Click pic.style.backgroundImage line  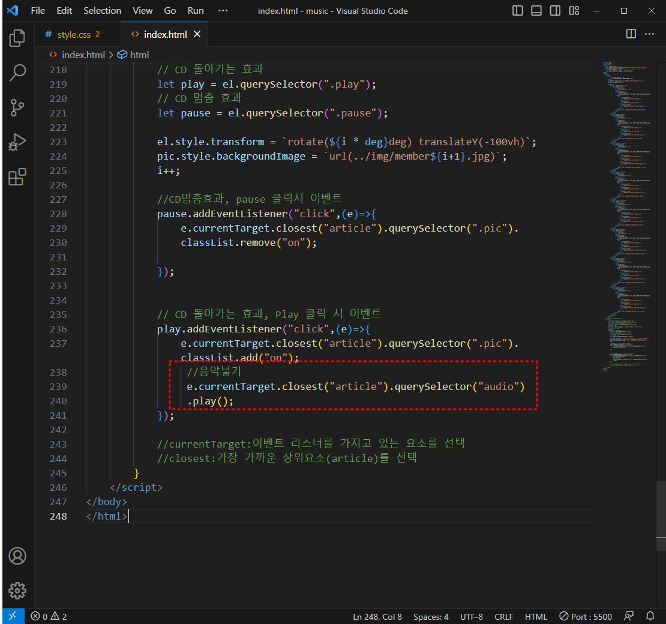(332, 157)
